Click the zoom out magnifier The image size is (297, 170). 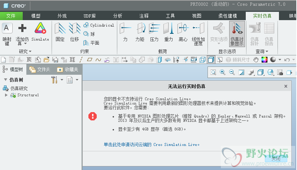point(232,72)
